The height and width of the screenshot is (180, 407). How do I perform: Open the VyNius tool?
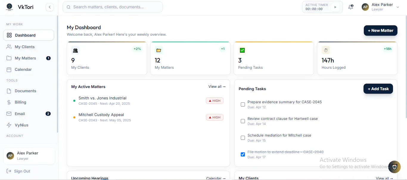[x=29, y=125]
